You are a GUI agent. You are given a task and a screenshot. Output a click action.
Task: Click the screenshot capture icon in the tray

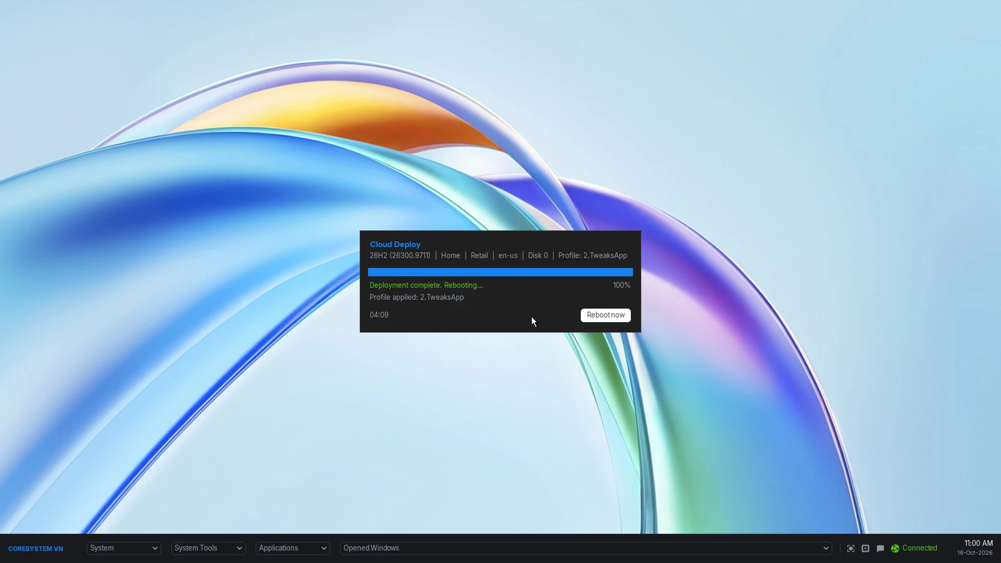850,548
